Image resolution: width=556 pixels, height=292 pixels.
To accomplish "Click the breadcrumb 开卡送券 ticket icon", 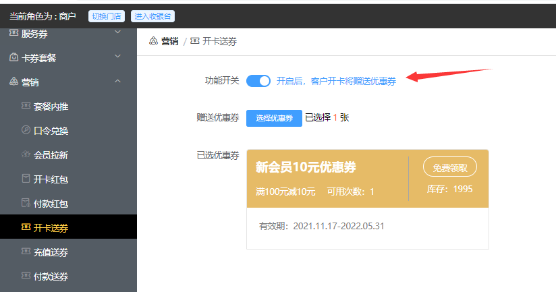I will point(195,40).
